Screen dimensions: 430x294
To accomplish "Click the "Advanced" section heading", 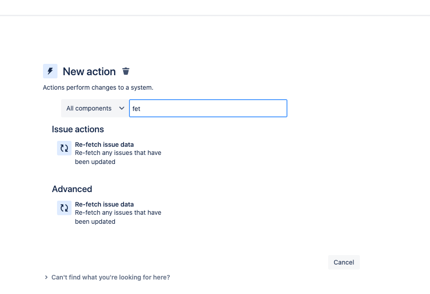I will click(x=72, y=189).
